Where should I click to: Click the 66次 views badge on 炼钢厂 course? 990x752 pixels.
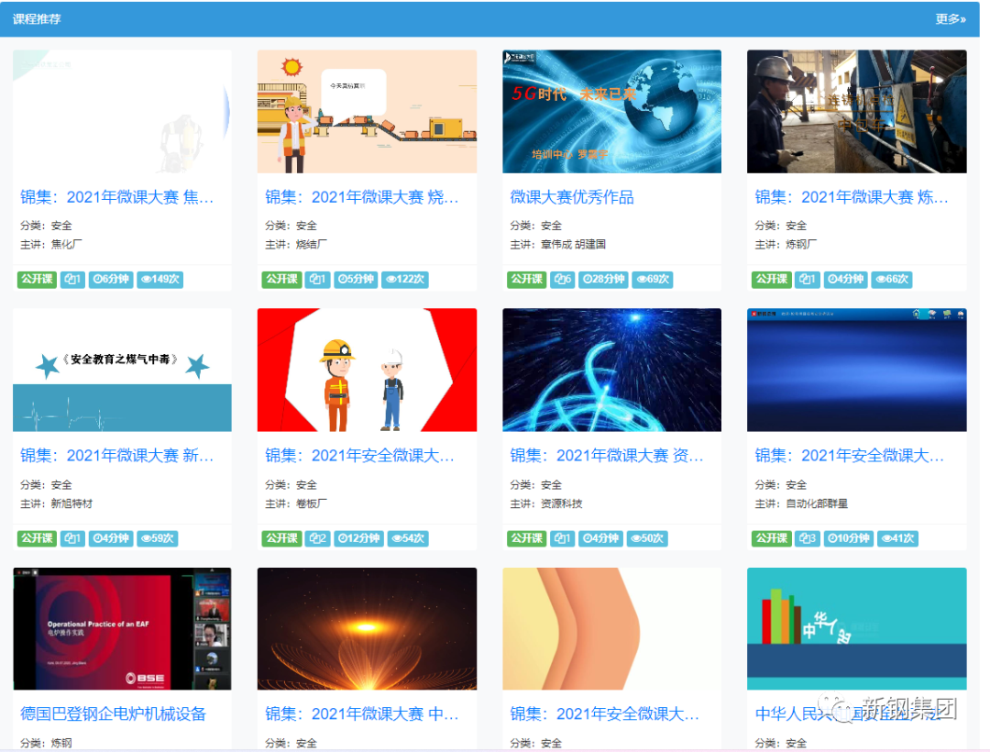click(892, 280)
